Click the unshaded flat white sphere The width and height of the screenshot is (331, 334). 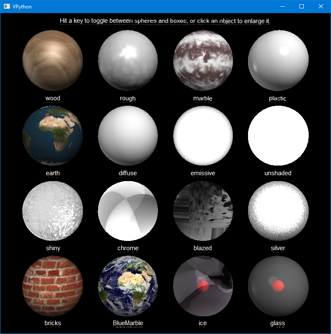pos(278,136)
